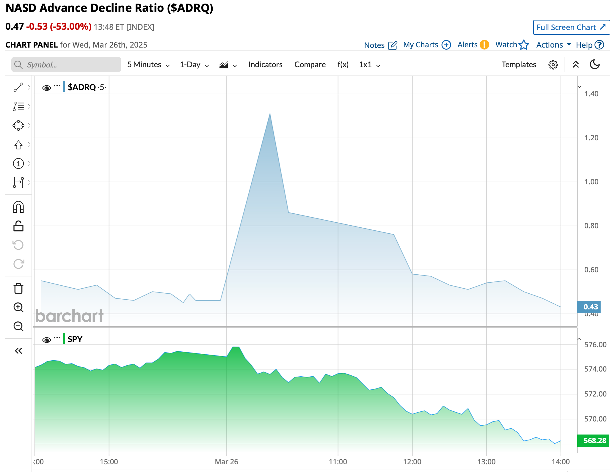Click the Full Screen Chart button
The height and width of the screenshot is (472, 615).
[571, 27]
